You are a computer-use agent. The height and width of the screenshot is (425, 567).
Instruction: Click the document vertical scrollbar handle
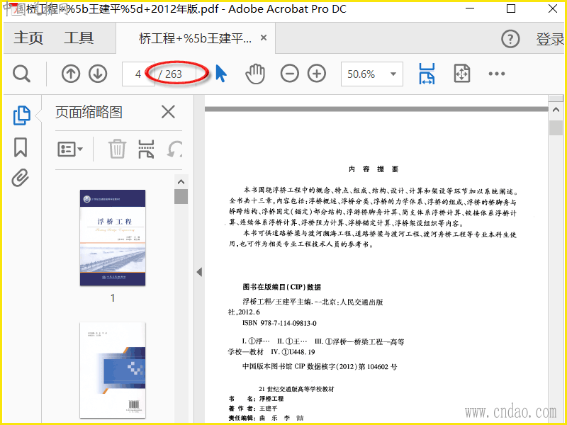click(x=556, y=127)
